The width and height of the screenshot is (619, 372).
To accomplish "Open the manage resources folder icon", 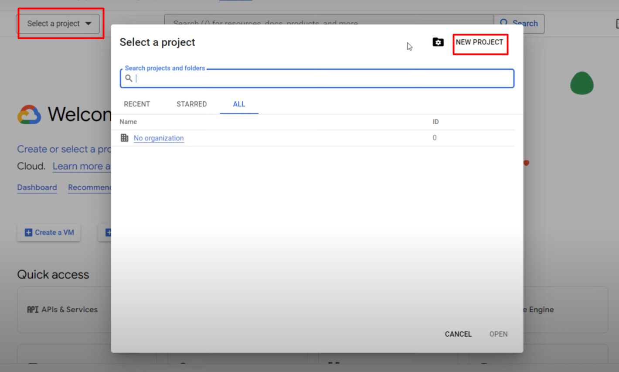I will (438, 42).
